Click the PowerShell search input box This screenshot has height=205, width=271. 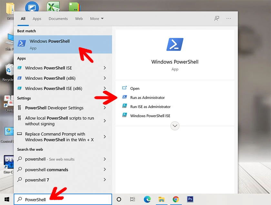(63, 200)
